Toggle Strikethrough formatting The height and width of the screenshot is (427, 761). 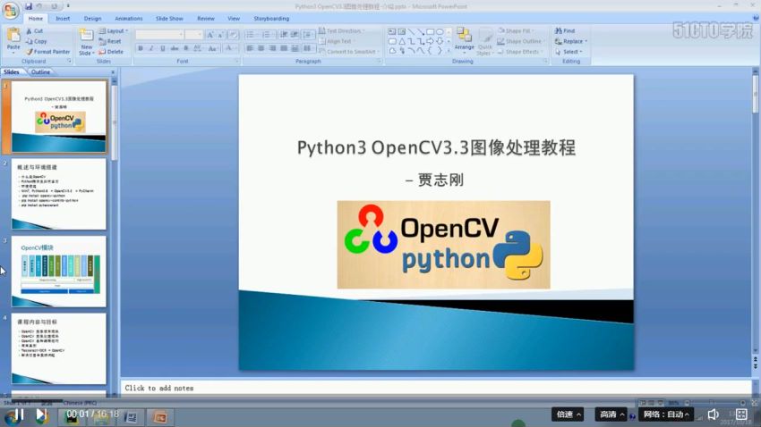pos(175,48)
